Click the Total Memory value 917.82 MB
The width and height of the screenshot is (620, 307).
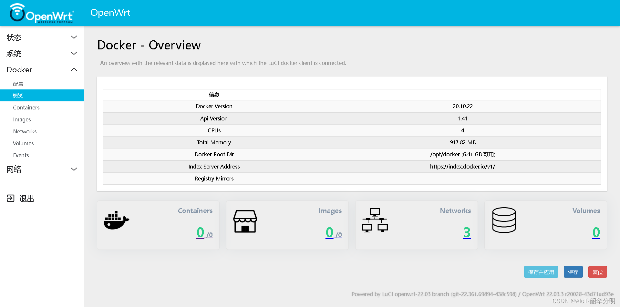(x=462, y=142)
